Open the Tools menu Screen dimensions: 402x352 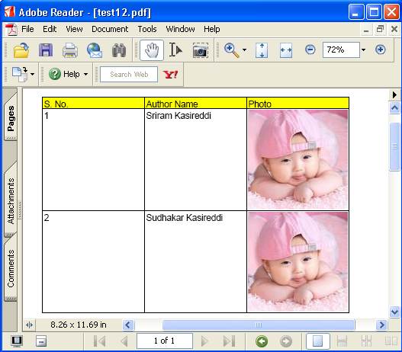(x=147, y=29)
